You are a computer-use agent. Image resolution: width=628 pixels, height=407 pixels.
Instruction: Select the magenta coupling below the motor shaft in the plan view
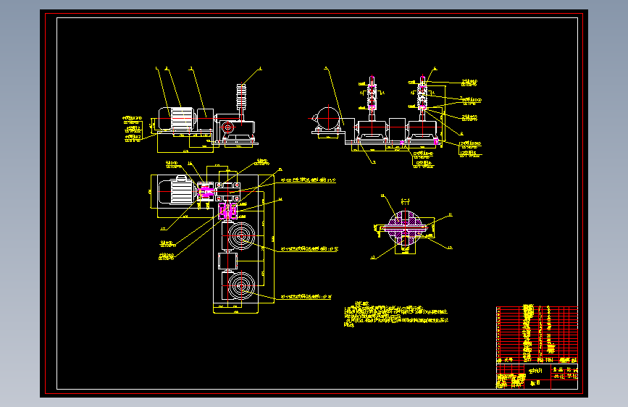(x=228, y=211)
